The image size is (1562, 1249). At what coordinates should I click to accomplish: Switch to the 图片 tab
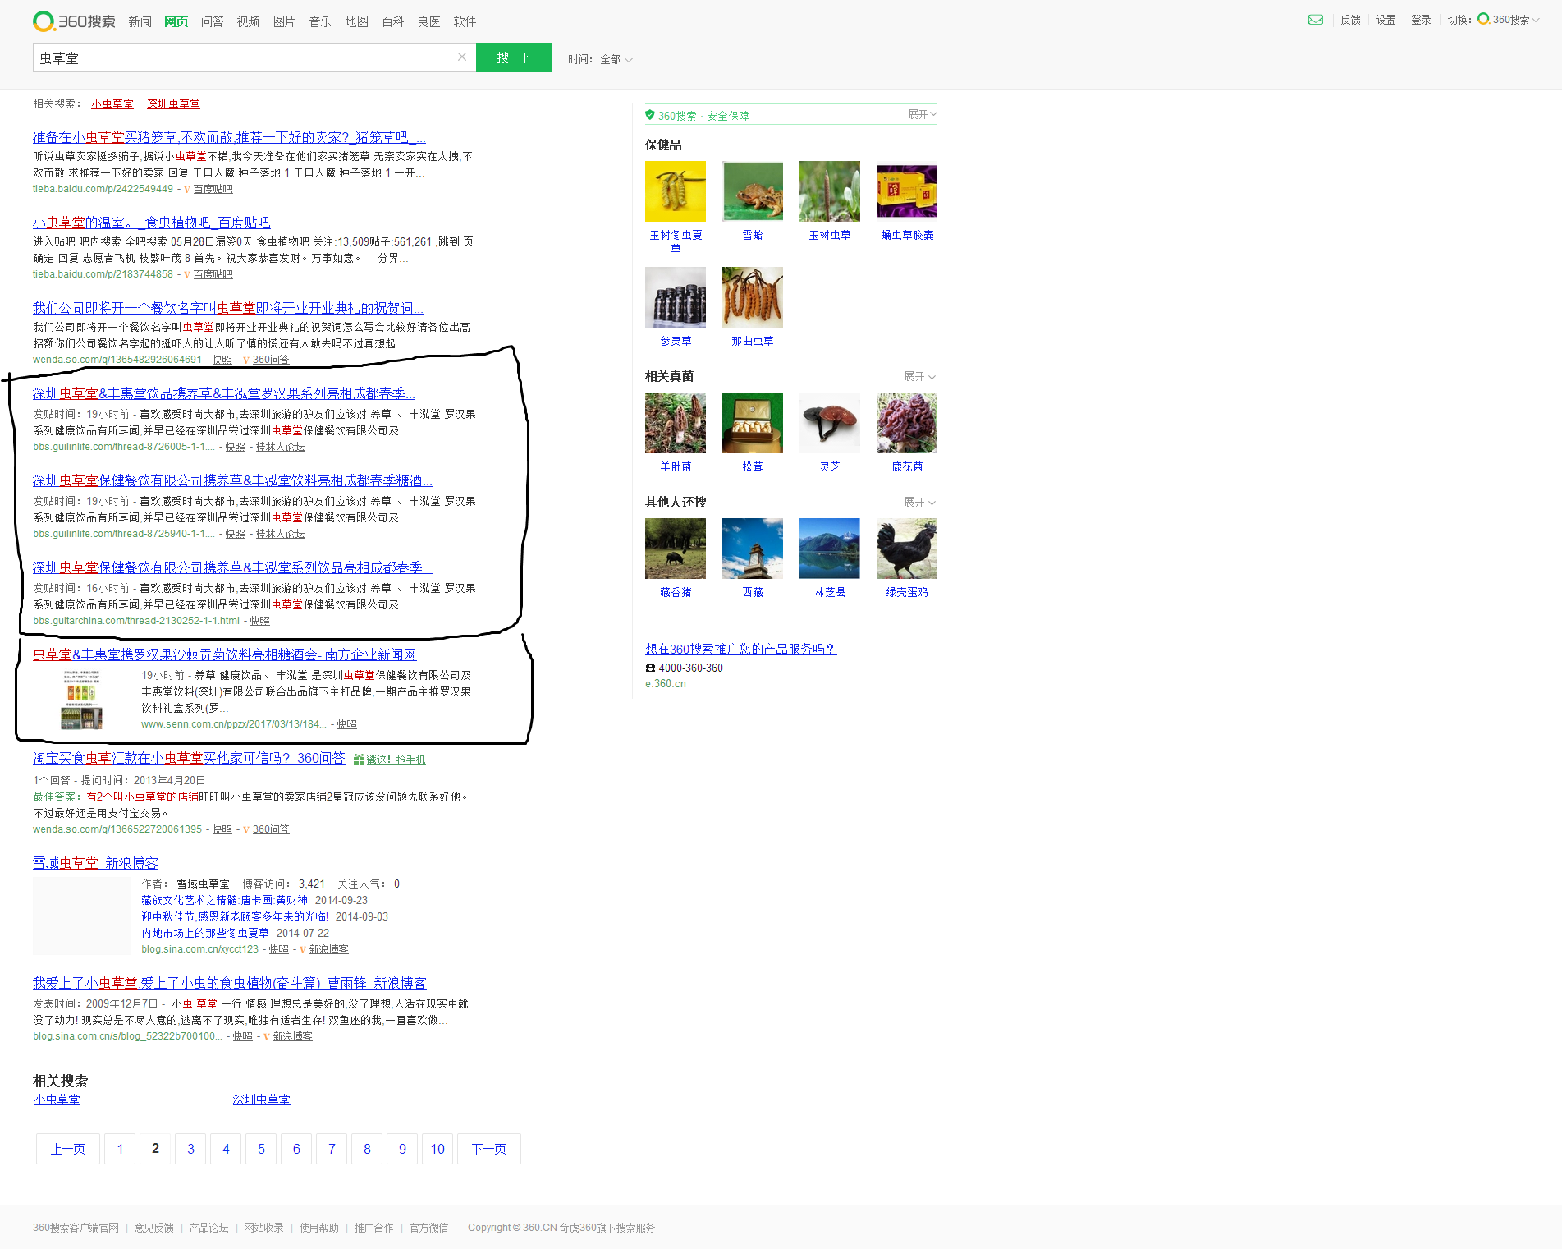click(x=284, y=21)
